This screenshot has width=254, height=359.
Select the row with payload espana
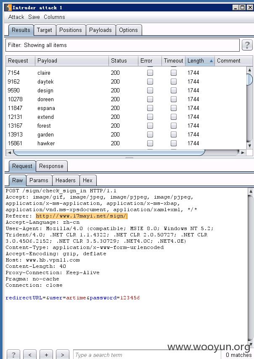pyautogui.click(x=126, y=108)
